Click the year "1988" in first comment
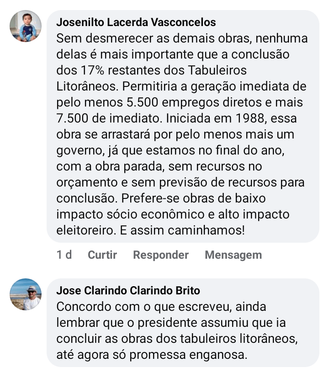Screen dimensions: 329x373 249,119
